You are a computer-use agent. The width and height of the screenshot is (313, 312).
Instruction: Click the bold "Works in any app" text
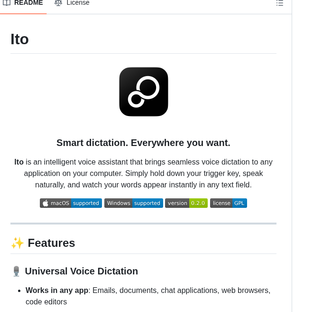pos(57,290)
